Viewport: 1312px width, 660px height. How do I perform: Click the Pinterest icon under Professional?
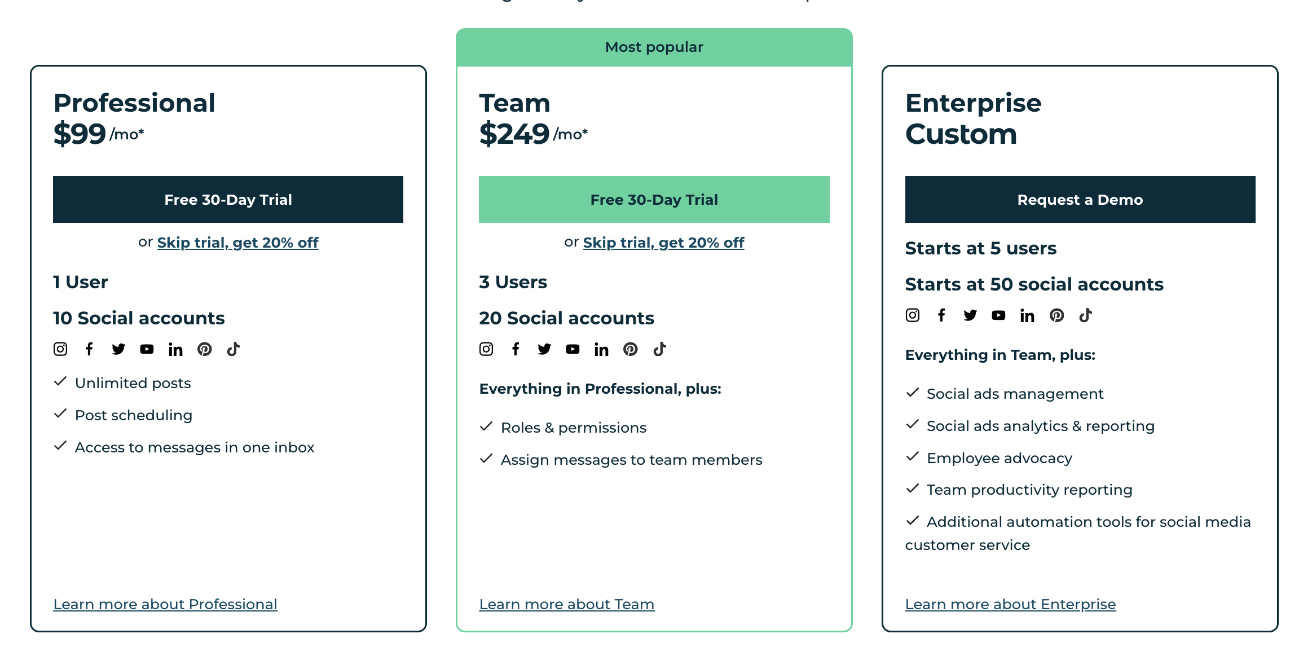pos(205,349)
